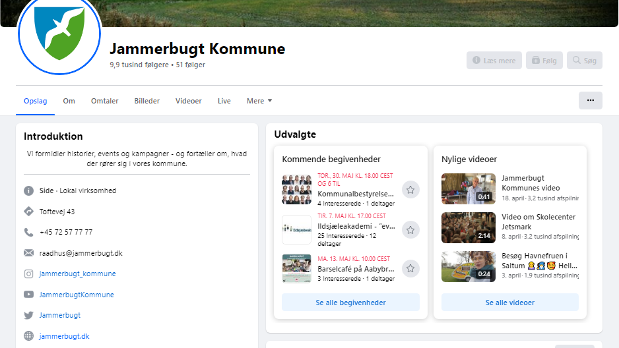Open the Jammerbugt Twitter link

59,315
